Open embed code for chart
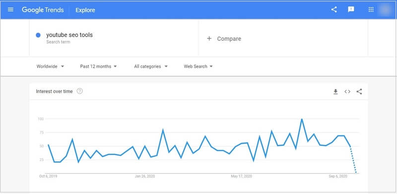The image size is (397, 194). point(347,92)
